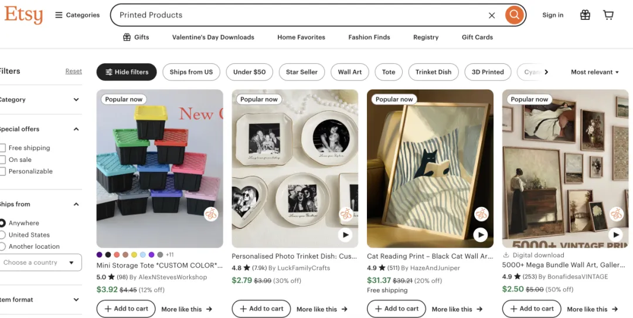Select United States ships-from option
633x318 pixels.
(3, 235)
